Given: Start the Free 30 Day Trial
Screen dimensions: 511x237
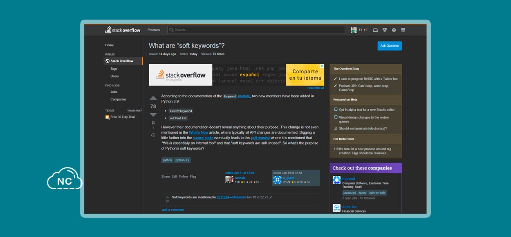Looking at the screenshot, I should coord(122,117).
